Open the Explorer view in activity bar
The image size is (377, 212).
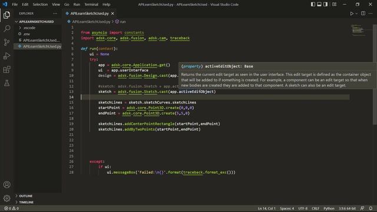tap(6, 15)
